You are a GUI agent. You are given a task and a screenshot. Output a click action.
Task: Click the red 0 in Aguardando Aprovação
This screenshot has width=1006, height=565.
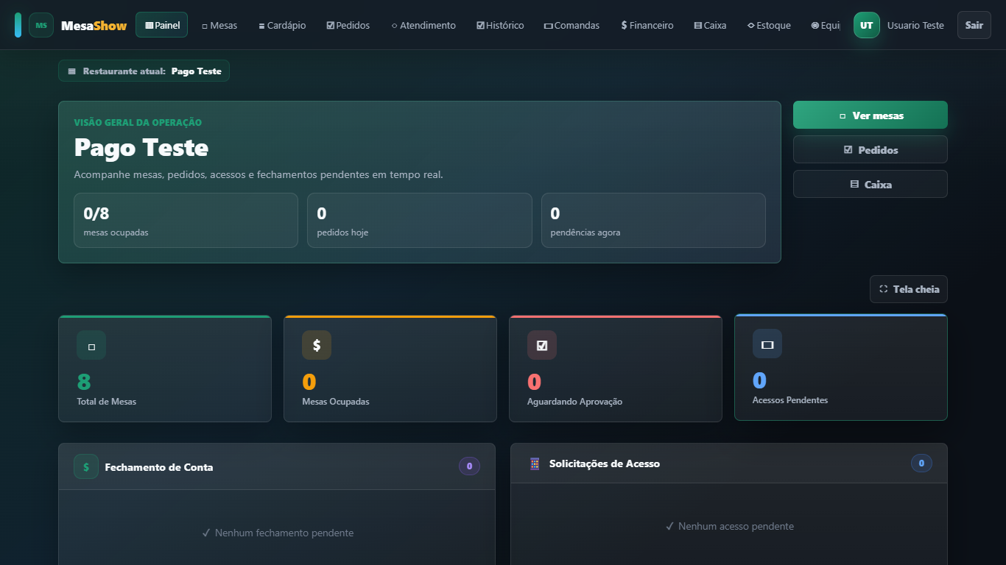coord(535,382)
